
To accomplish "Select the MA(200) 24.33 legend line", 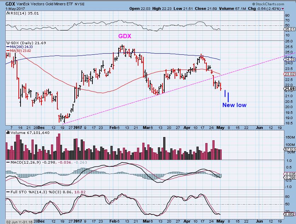I will [x=19, y=47].
